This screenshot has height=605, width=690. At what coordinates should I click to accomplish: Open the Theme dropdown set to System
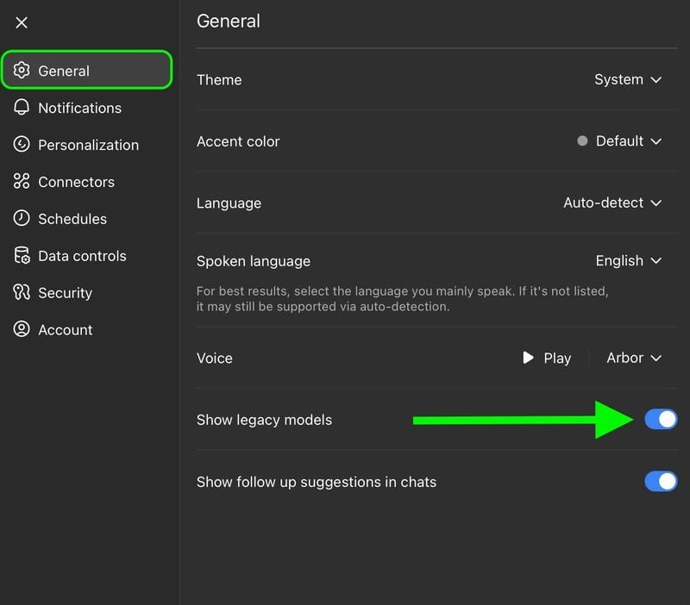[628, 79]
